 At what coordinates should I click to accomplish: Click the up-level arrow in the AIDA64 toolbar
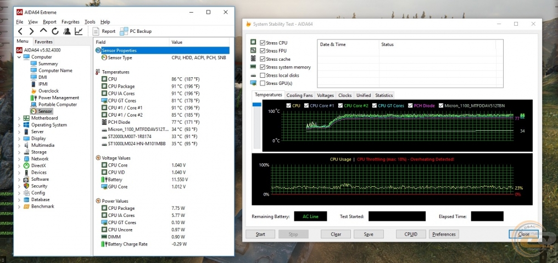(43, 31)
